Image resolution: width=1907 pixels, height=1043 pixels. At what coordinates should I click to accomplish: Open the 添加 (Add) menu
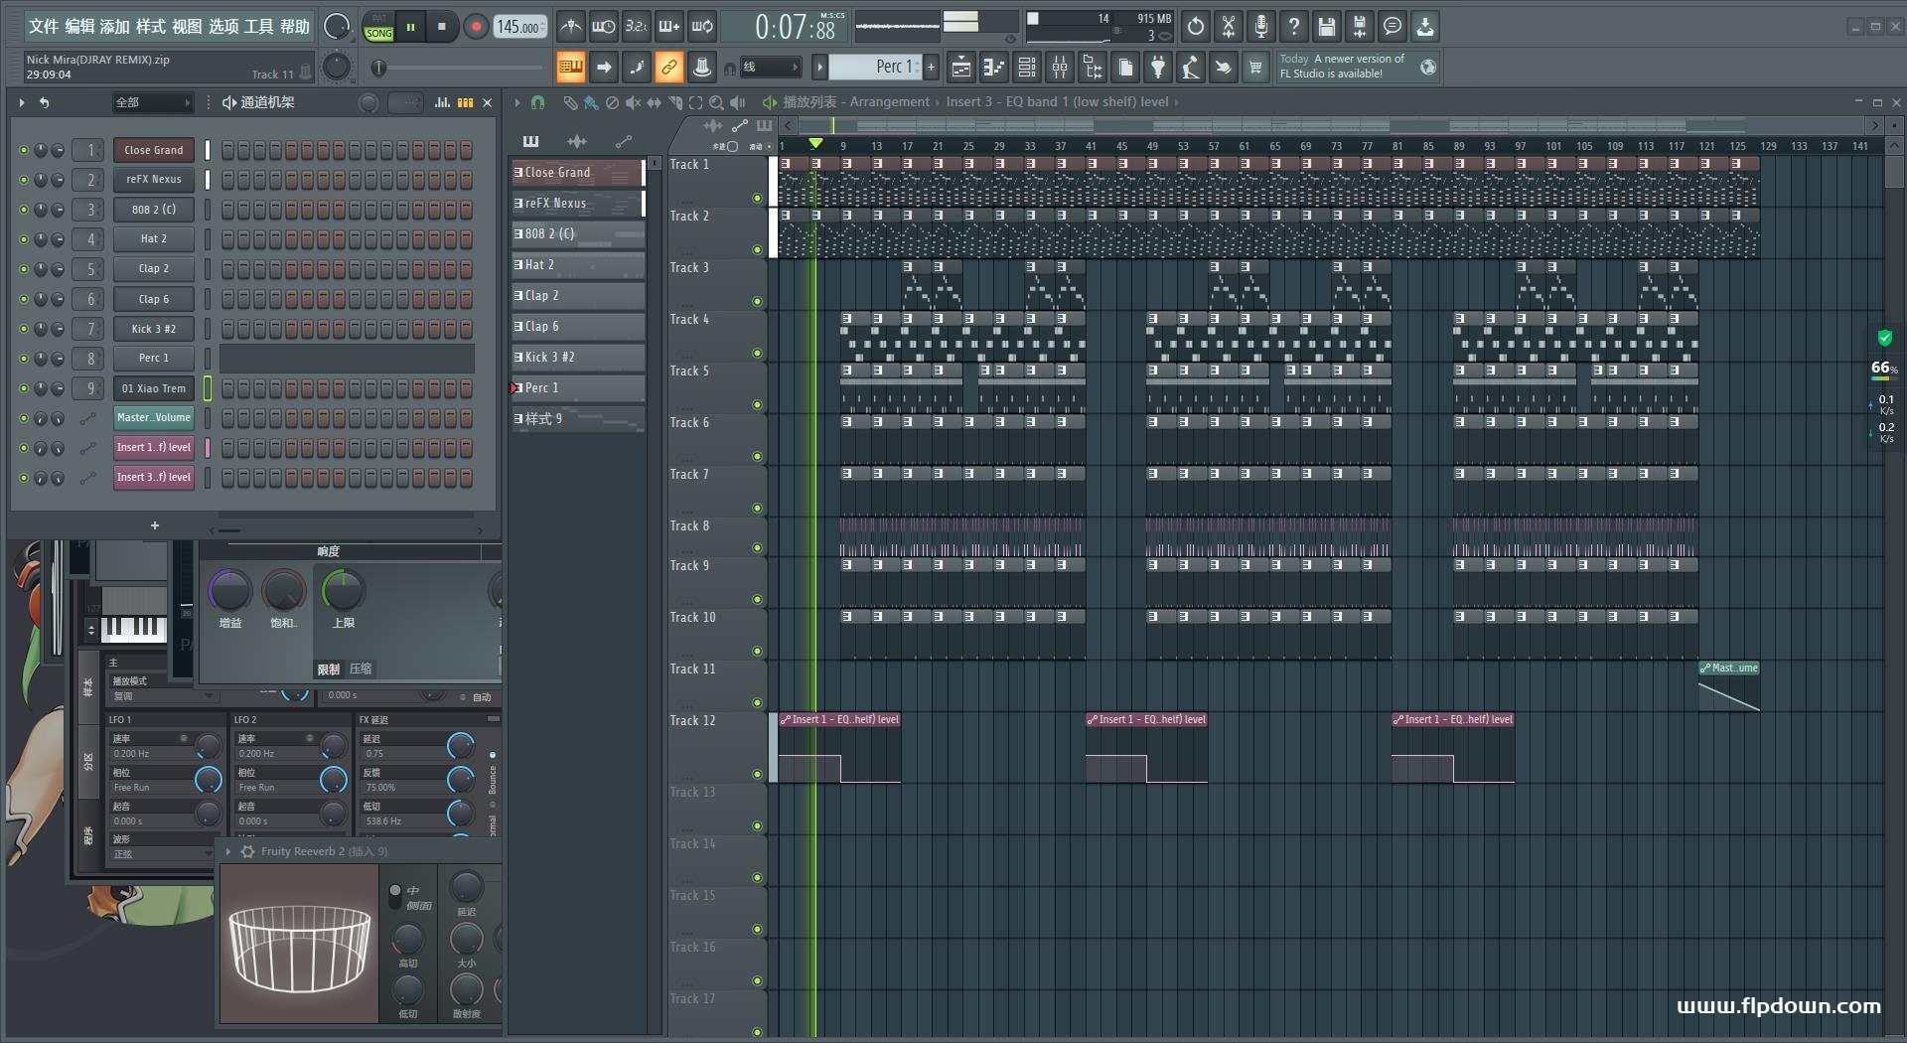pos(115,27)
